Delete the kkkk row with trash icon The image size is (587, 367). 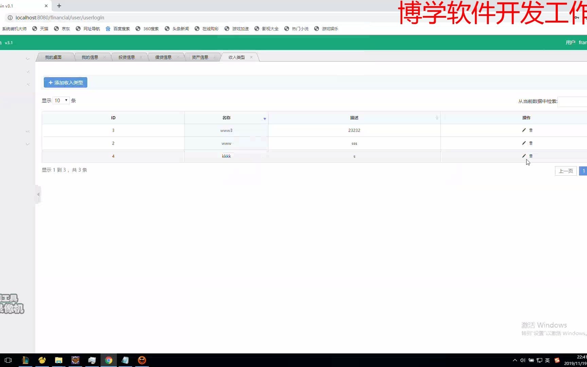pos(531,156)
